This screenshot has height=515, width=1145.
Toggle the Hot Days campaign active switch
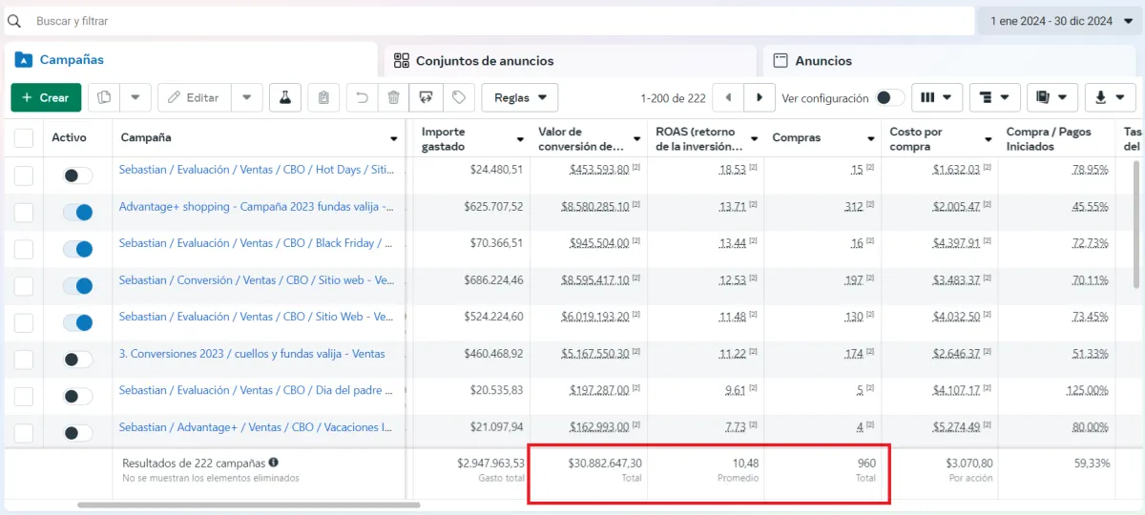pos(77,175)
